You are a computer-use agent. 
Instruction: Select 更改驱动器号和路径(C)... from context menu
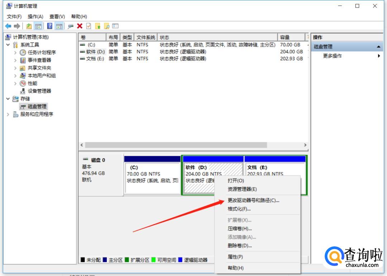click(253, 201)
